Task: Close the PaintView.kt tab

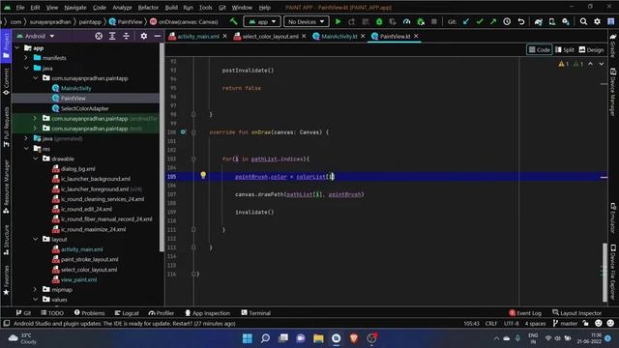Action: 416,37
